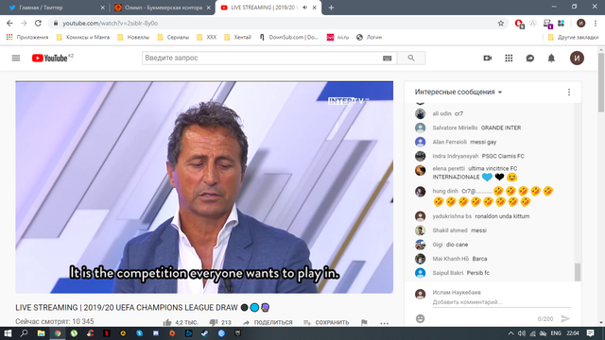The image size is (605, 340).
Task: Click the address bar URL
Action: 110,24
